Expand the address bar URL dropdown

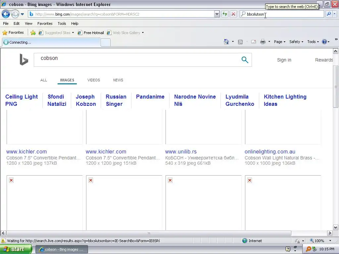217,14
